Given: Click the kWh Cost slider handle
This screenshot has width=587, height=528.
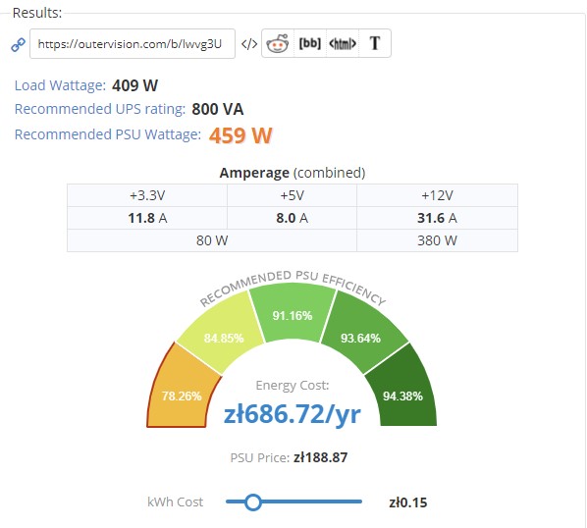Looking at the screenshot, I should click(x=253, y=502).
